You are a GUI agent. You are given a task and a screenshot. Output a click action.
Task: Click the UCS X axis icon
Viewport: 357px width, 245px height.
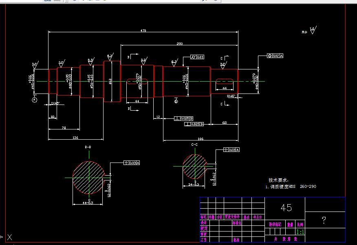coord(9,237)
